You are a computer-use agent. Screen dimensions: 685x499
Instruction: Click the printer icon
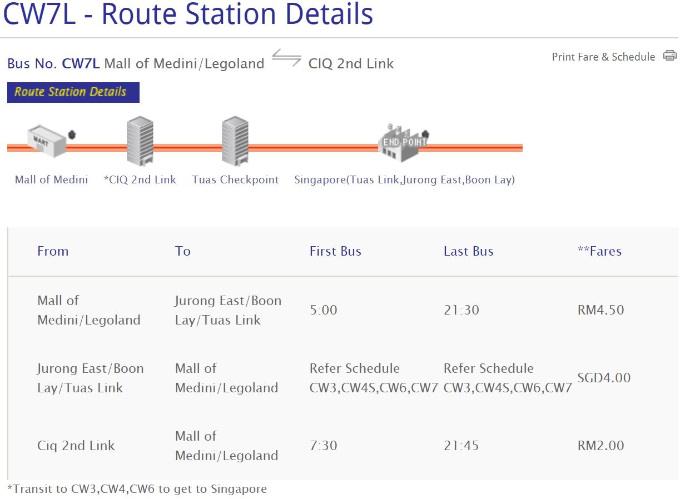pyautogui.click(x=669, y=56)
